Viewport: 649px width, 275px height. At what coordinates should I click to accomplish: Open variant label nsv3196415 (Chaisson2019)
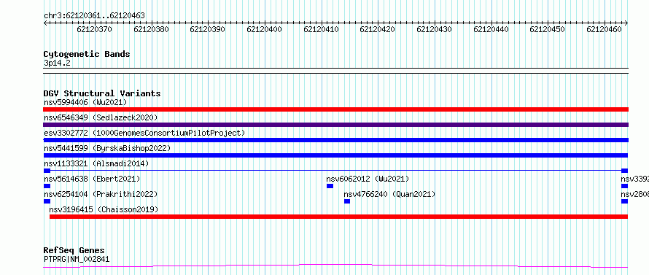point(104,209)
